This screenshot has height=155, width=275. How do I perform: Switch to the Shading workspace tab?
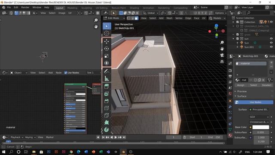(134, 8)
